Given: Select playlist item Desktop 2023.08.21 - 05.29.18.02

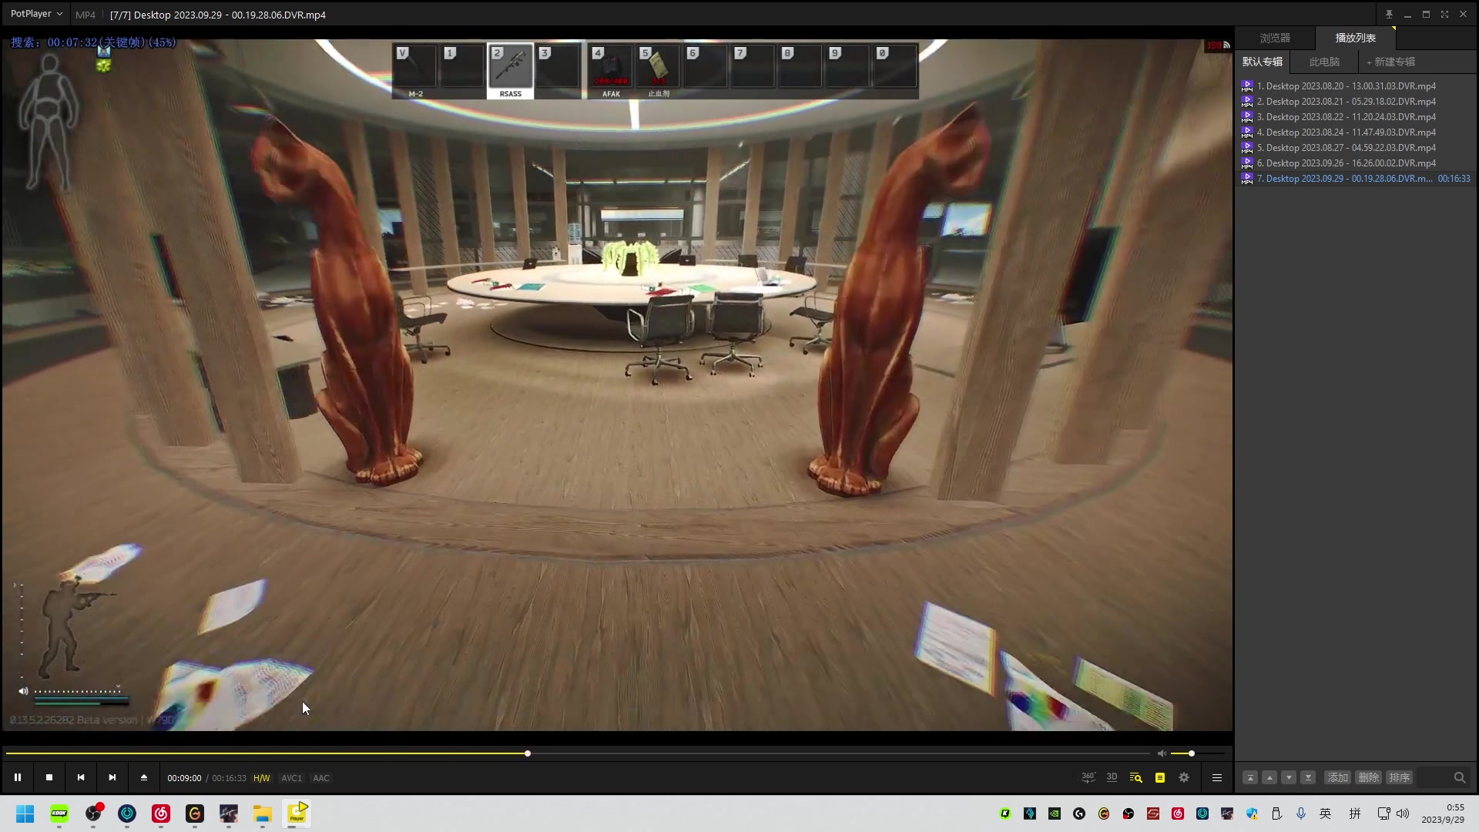Looking at the screenshot, I should point(1356,102).
